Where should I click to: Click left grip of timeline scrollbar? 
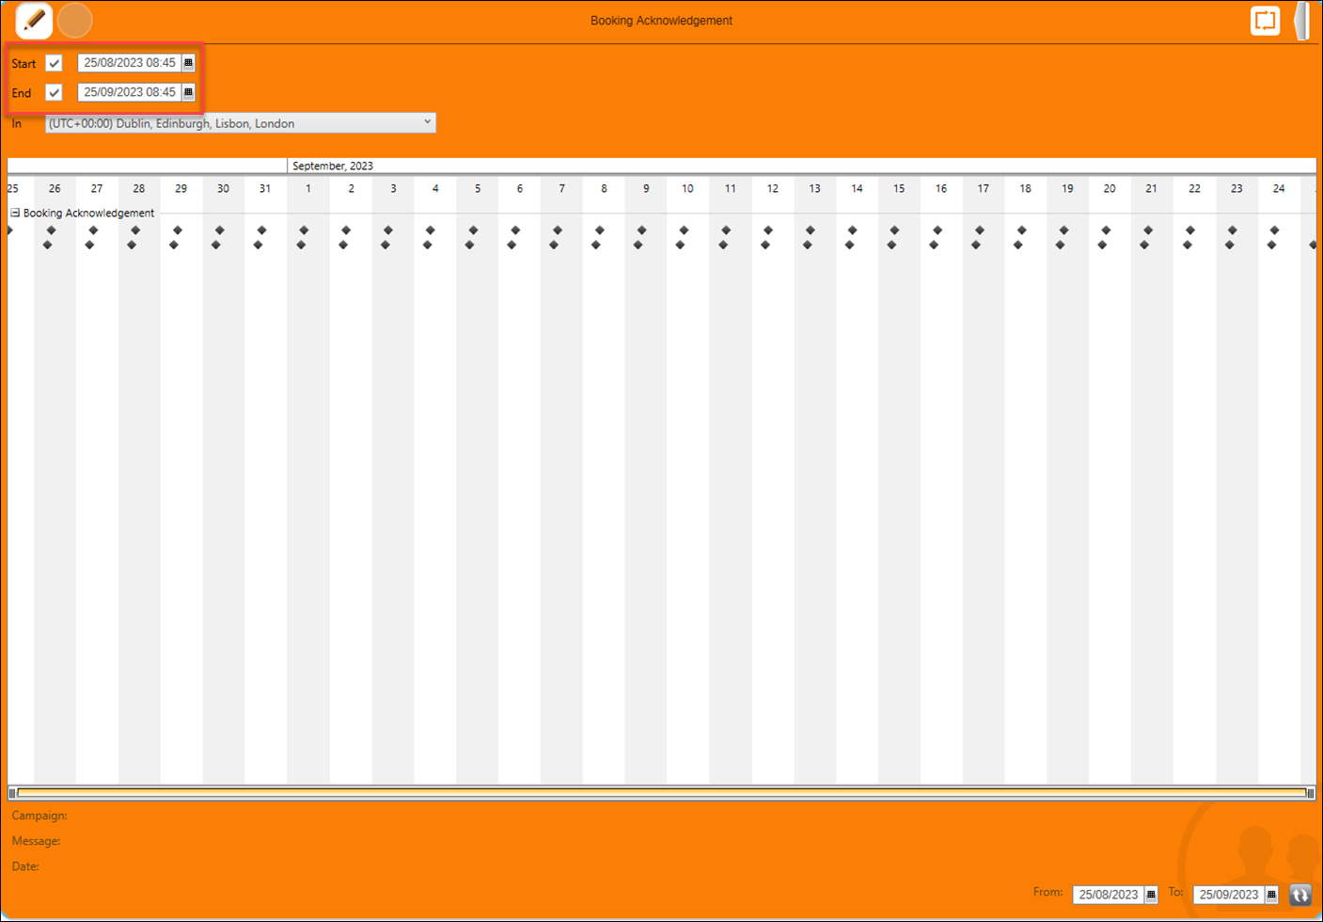tap(12, 793)
